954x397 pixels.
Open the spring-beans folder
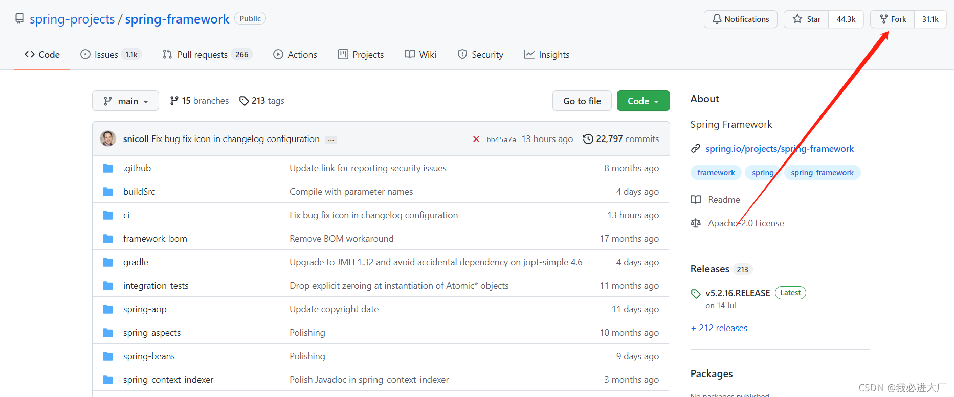(x=149, y=356)
